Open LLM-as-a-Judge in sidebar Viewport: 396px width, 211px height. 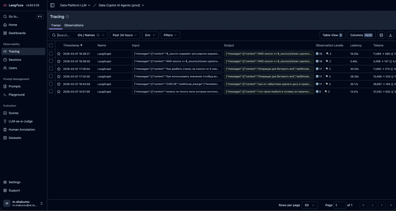click(21, 121)
